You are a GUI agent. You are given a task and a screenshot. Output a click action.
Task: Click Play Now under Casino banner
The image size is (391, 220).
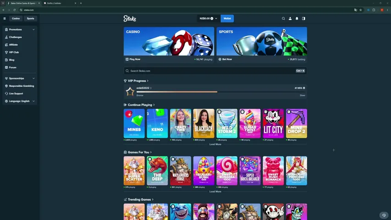point(133,60)
